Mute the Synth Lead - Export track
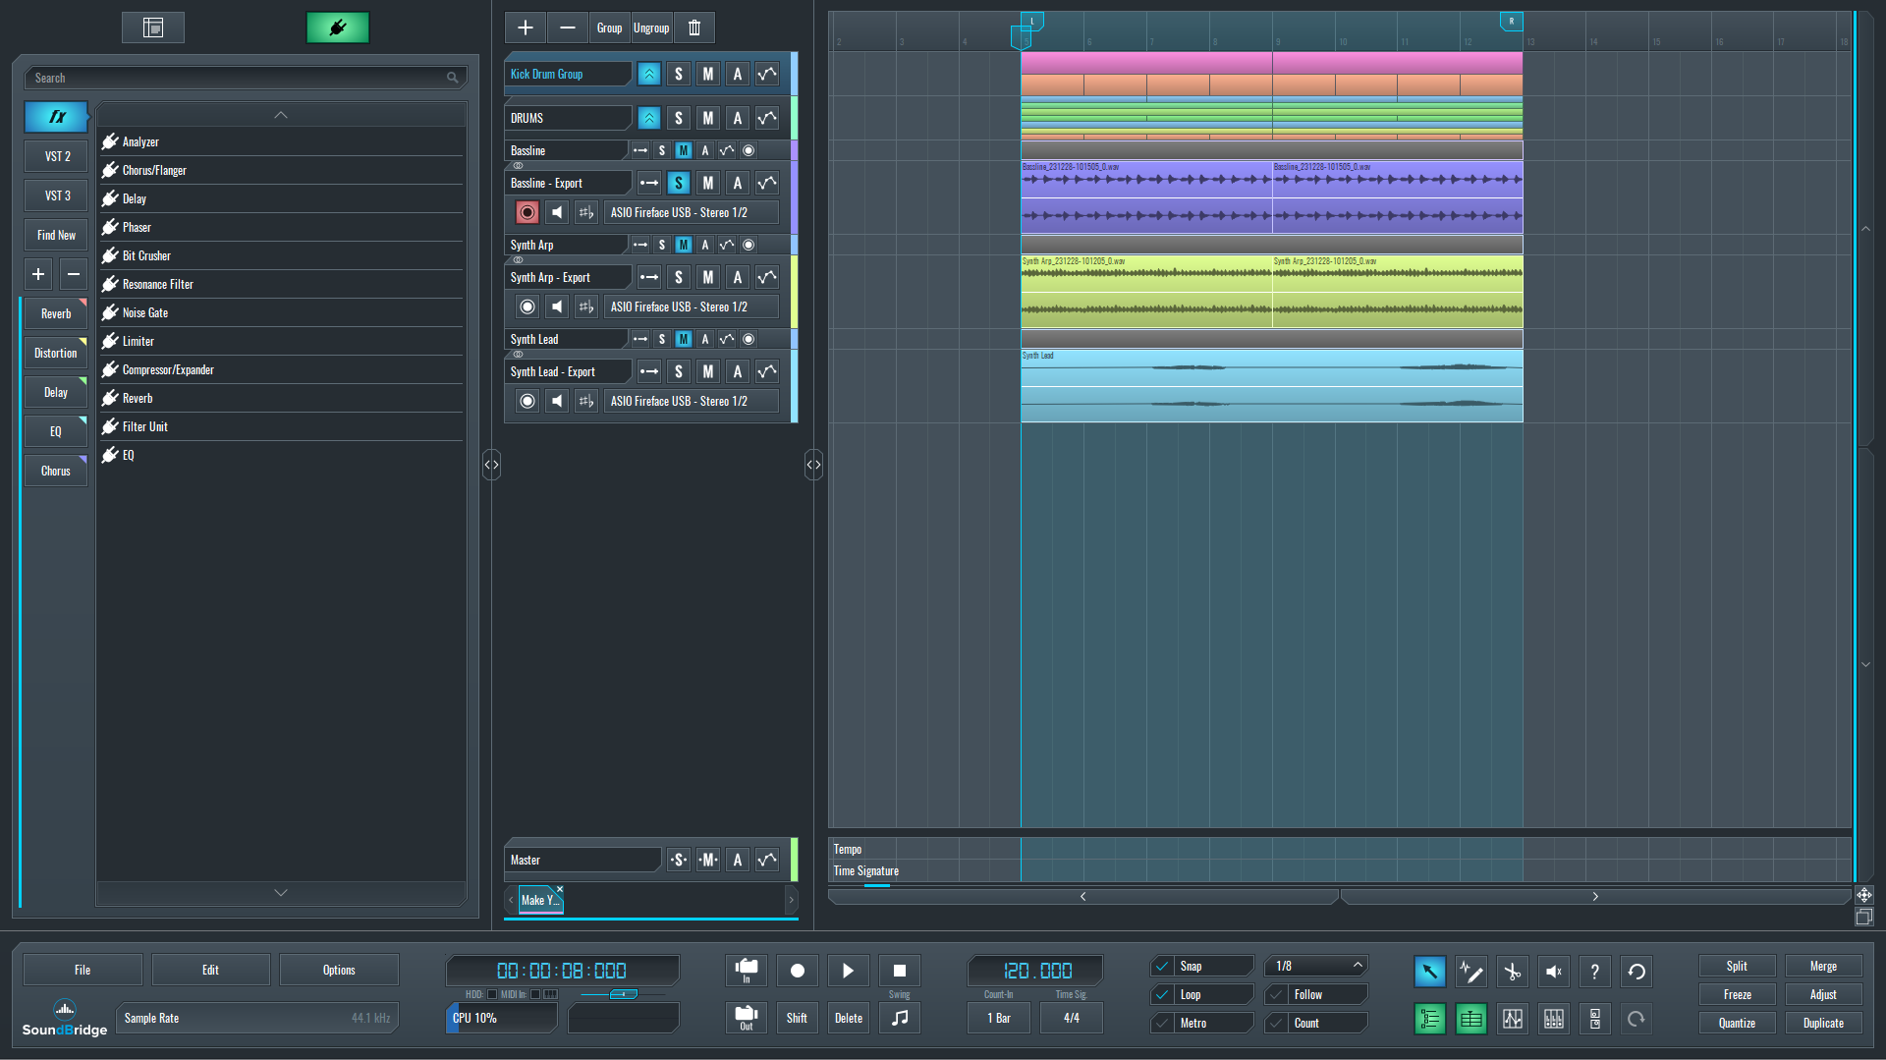1886x1060 pixels. [708, 371]
